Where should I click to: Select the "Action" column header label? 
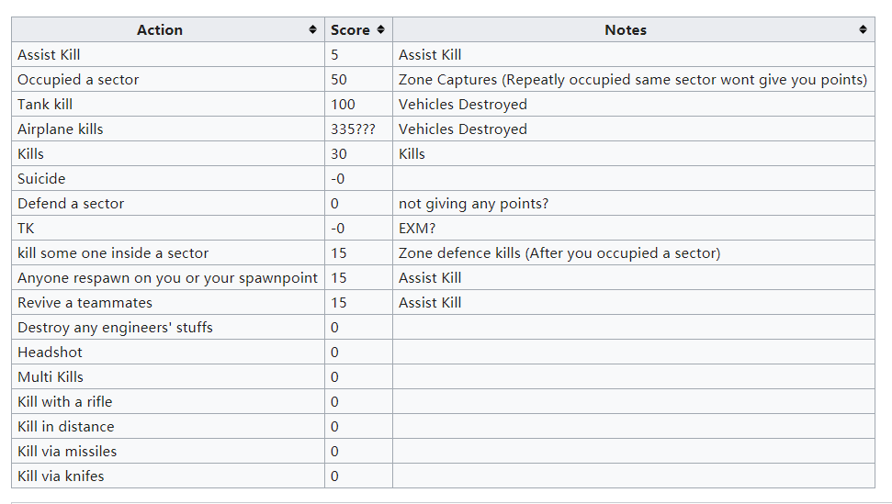click(x=160, y=30)
